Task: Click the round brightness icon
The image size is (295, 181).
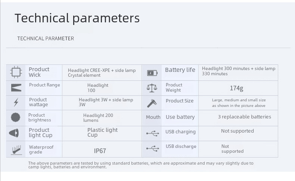Action: (x=15, y=117)
